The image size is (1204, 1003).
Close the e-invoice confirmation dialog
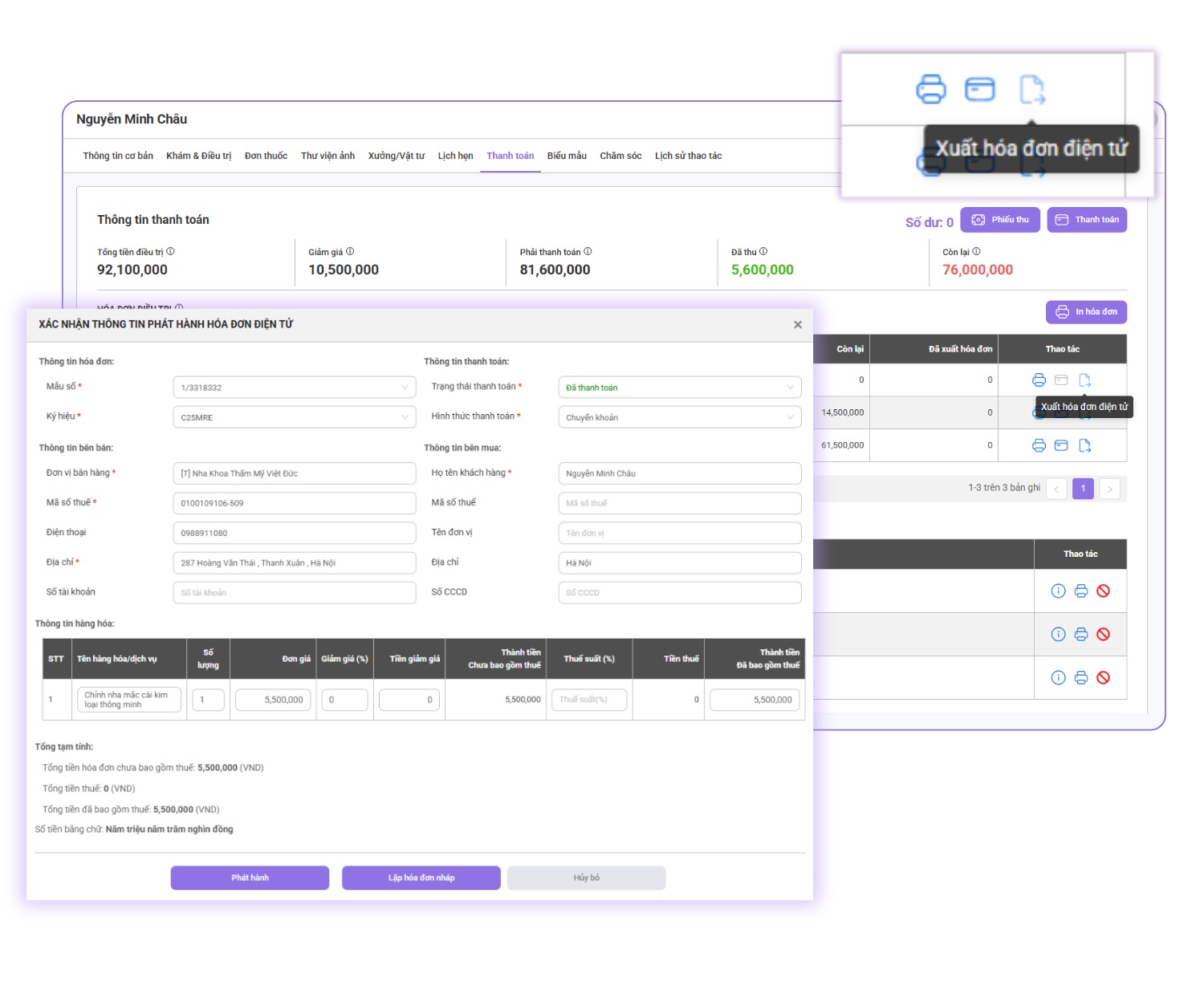click(x=797, y=325)
